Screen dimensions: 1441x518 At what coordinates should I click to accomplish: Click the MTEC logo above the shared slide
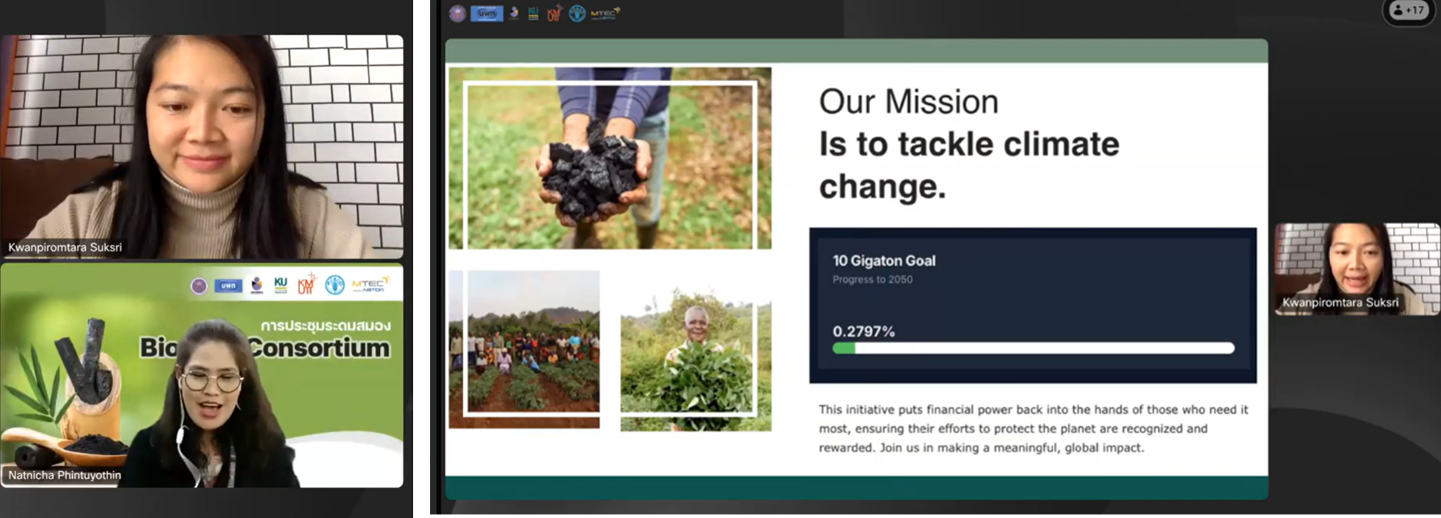click(605, 12)
